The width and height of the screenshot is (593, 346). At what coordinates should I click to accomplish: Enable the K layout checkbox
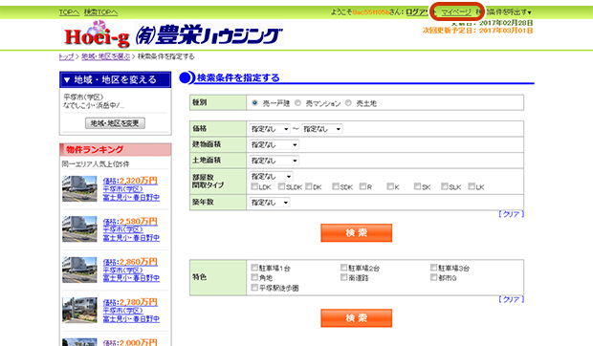(390, 186)
